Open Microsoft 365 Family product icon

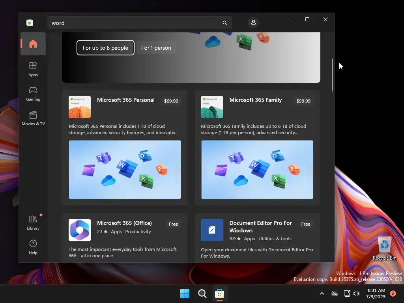point(212,107)
